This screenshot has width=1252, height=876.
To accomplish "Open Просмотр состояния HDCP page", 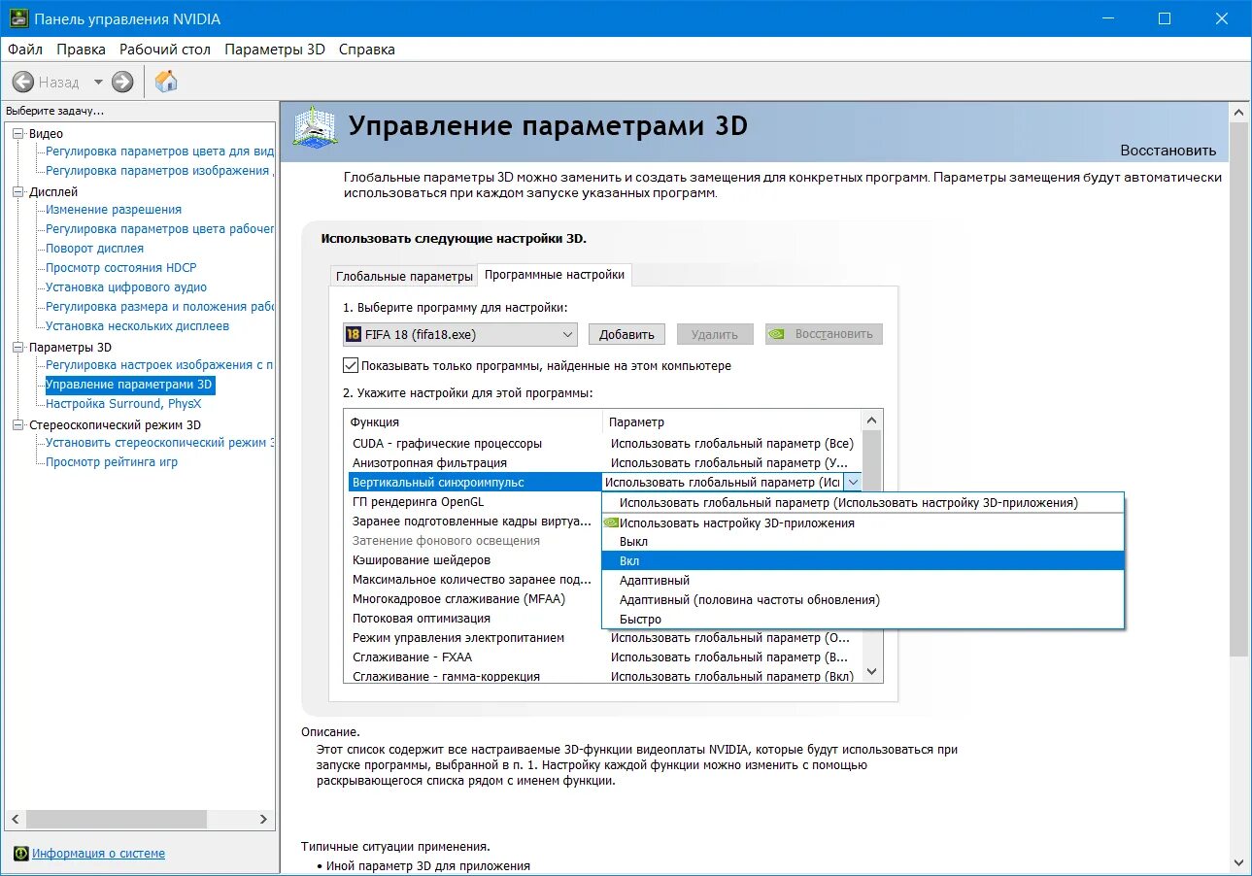I will point(121,268).
